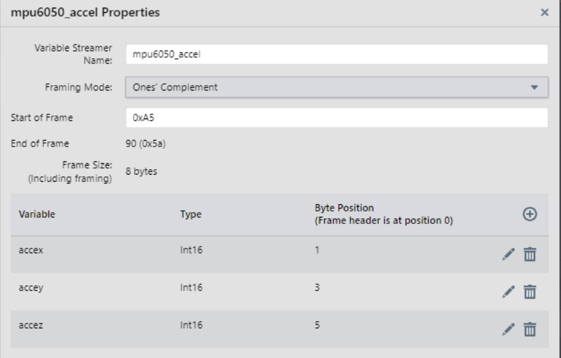Click the Byte Position column header

coord(384,214)
